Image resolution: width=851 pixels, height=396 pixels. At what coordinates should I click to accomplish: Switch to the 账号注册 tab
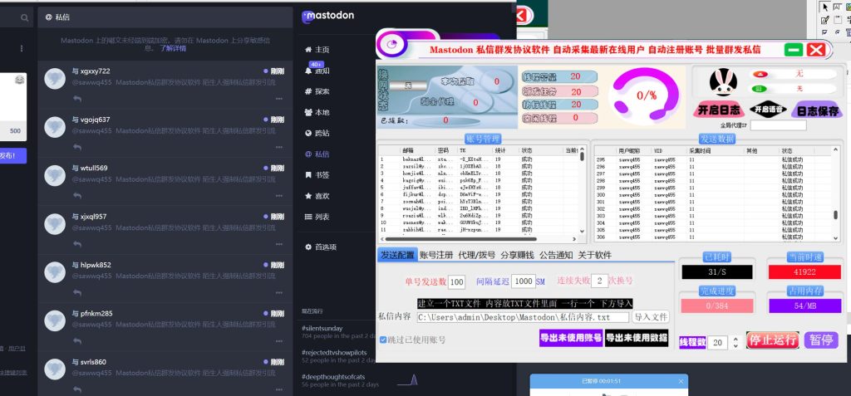click(x=436, y=255)
